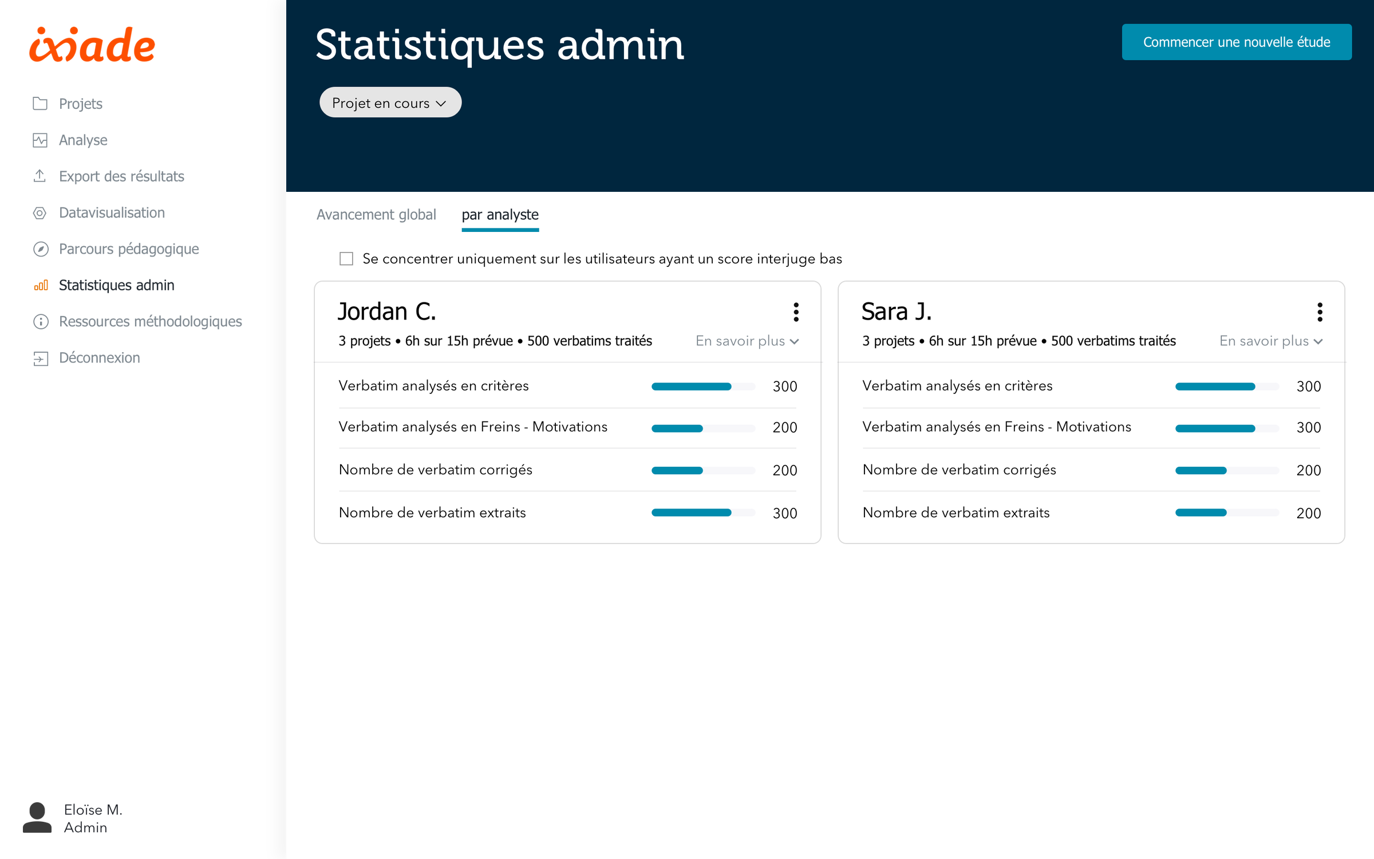Open the Projets folder icon in sidebar

tap(40, 104)
